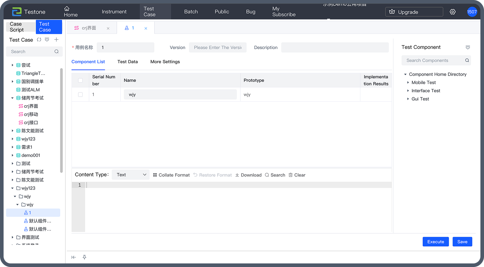Click the filter icon in Test Component panel
Screen dimensions: 484x267
[468, 47]
